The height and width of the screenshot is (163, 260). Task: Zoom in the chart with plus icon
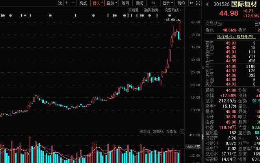(x=67, y=3)
